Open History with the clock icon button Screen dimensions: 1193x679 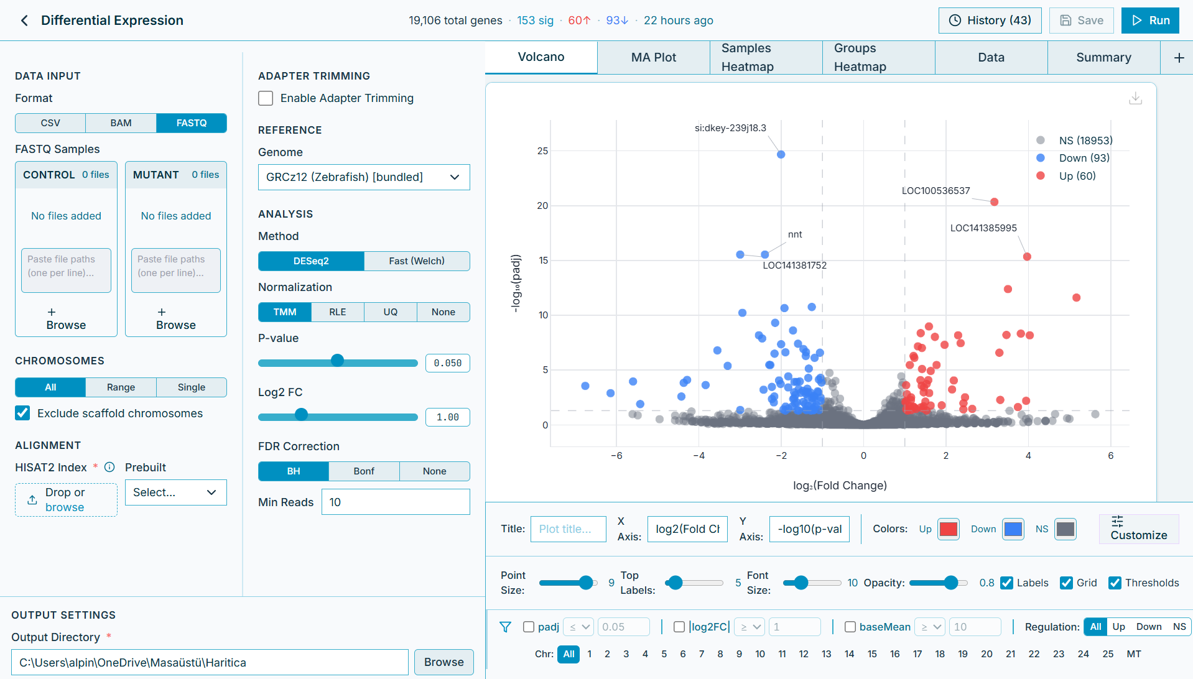pos(990,21)
